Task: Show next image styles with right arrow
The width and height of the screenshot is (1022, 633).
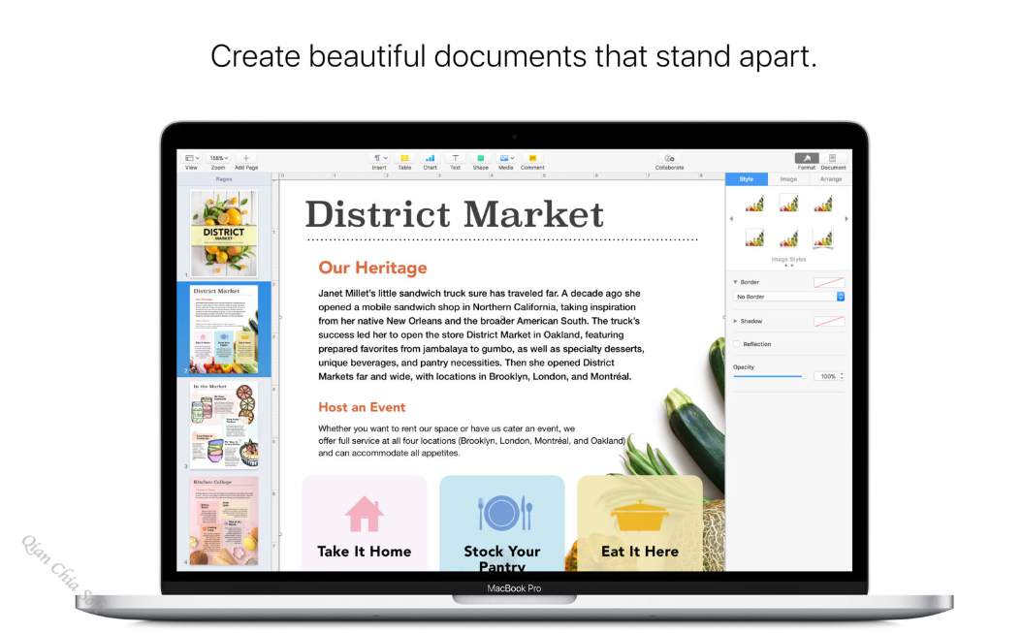Action: (x=846, y=219)
